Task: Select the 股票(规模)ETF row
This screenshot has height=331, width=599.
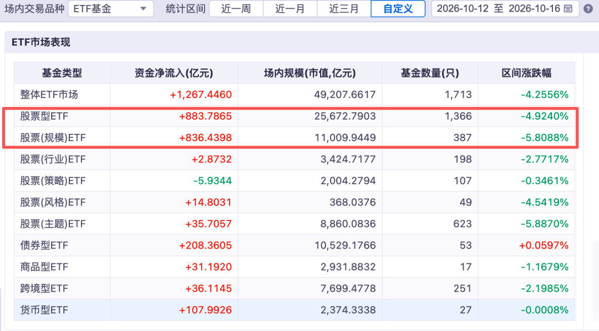Action: click(294, 137)
